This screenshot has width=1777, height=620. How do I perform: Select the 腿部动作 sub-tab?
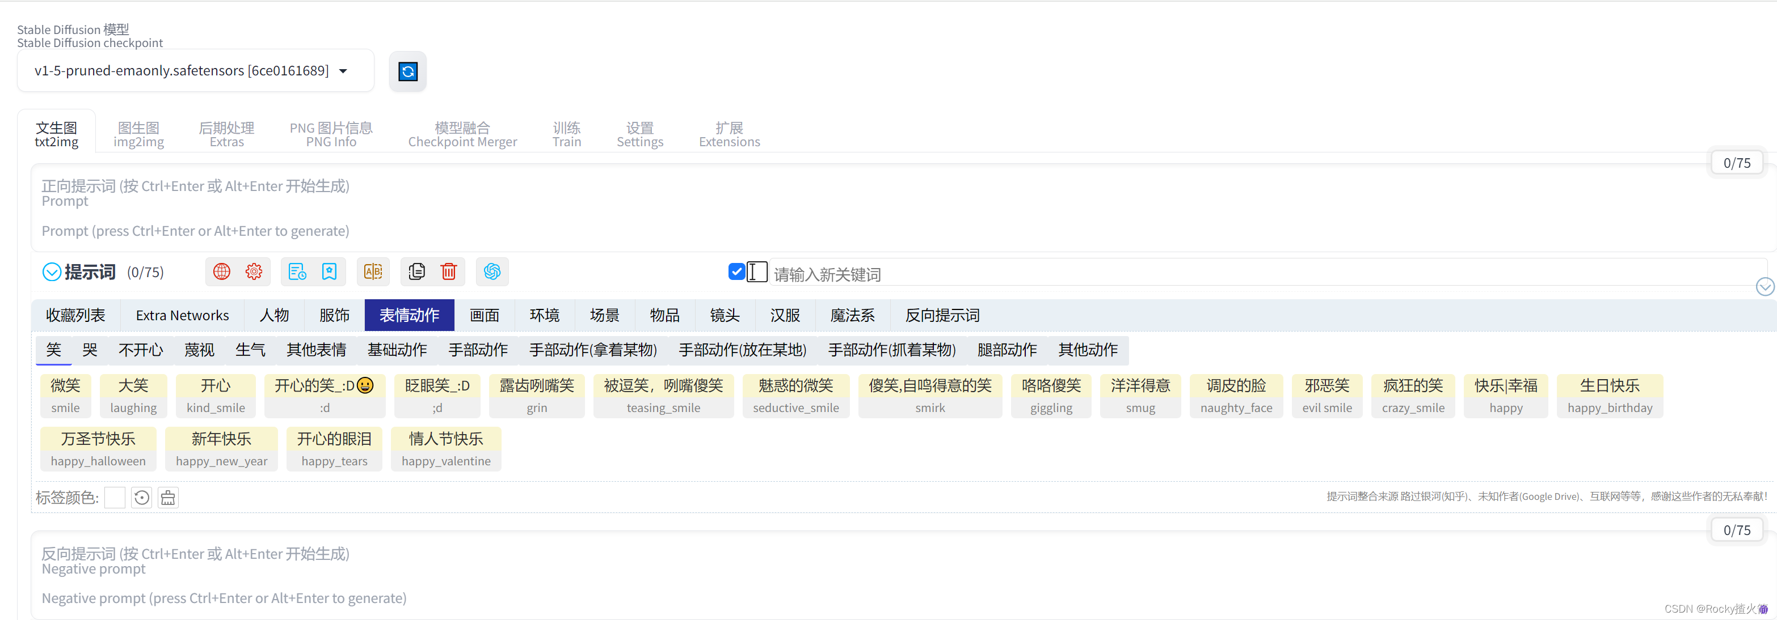click(1007, 350)
